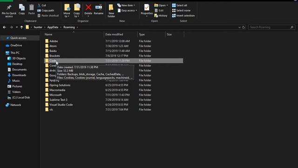Click History in the ribbon

[161, 15]
